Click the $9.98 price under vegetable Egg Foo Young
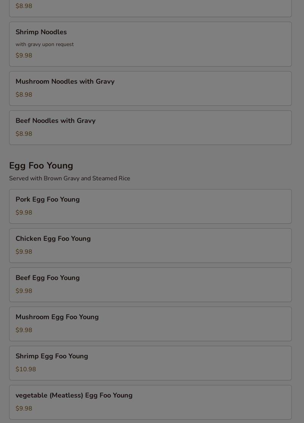 coord(24,409)
